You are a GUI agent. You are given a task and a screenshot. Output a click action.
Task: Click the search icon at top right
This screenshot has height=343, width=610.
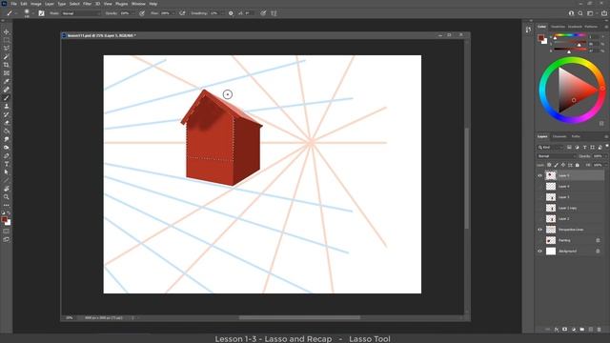point(580,13)
